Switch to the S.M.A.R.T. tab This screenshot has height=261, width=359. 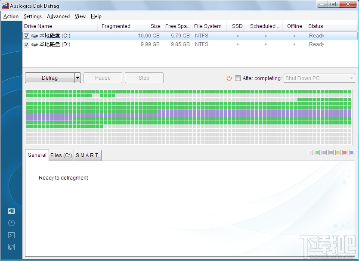point(87,155)
